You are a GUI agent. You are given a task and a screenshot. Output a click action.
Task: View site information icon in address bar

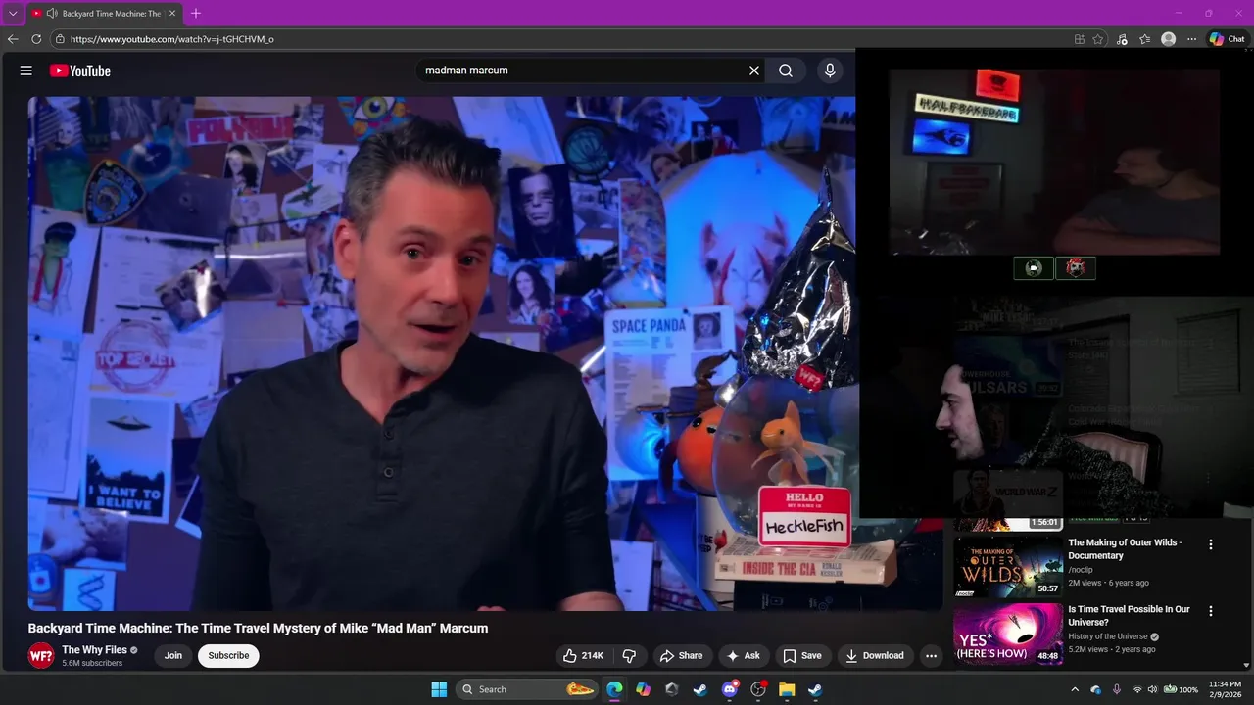click(x=60, y=39)
